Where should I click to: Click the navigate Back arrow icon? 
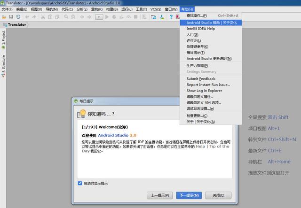(x=82, y=17)
